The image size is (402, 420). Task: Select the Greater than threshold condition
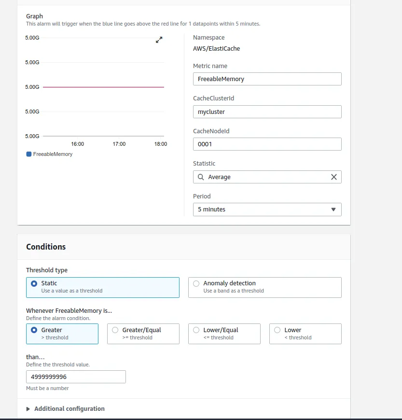[34, 330]
